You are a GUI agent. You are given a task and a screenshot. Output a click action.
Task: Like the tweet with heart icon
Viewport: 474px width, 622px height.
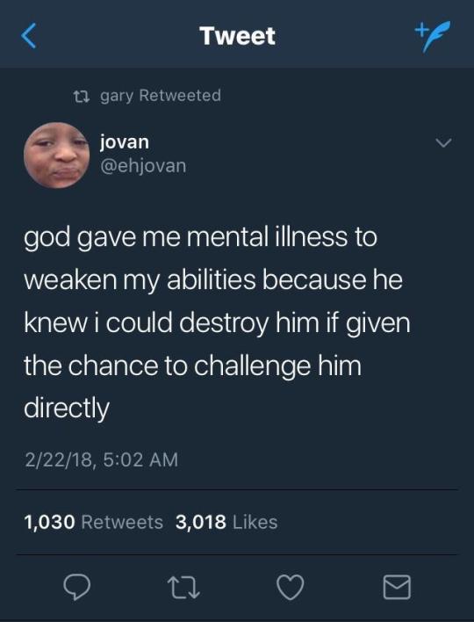click(x=291, y=587)
